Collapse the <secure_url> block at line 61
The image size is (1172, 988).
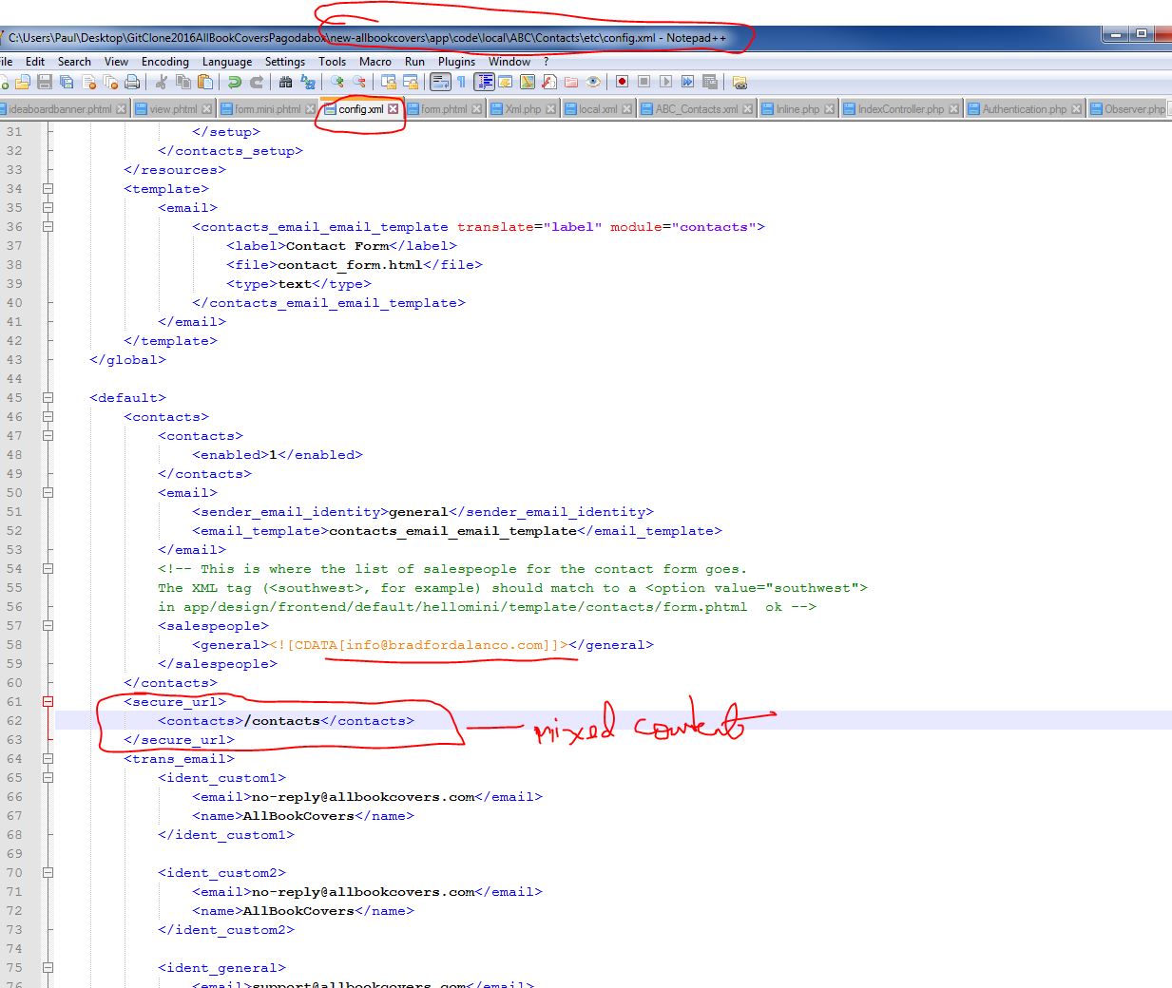coord(48,701)
